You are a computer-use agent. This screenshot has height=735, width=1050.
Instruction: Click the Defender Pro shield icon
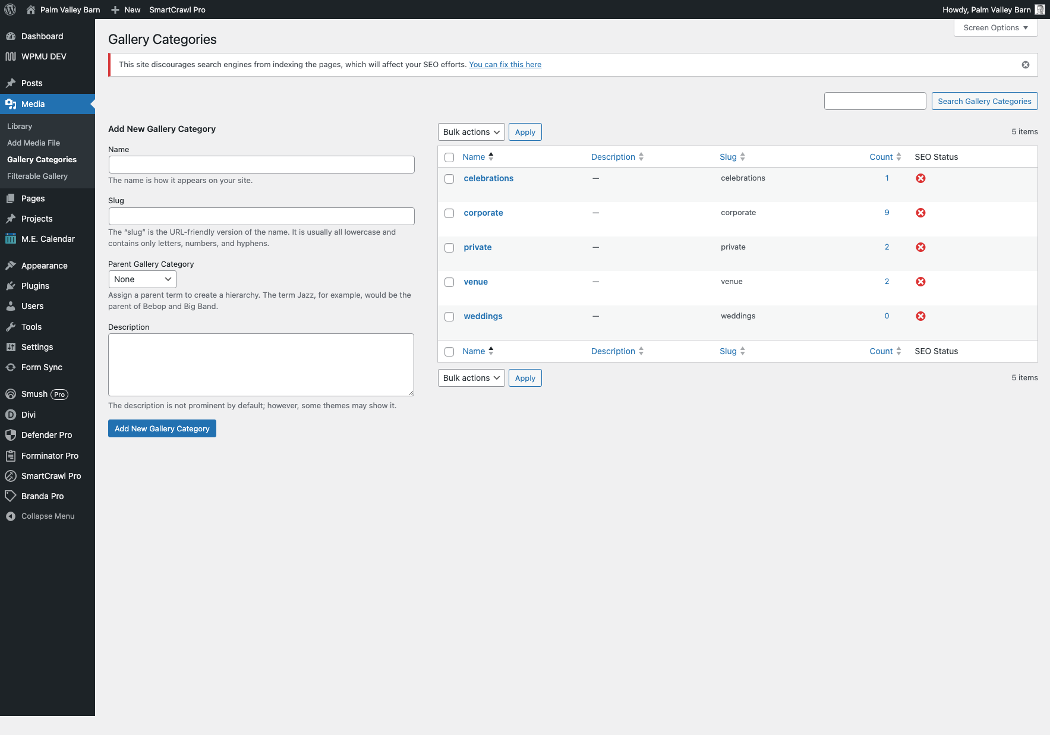(11, 435)
